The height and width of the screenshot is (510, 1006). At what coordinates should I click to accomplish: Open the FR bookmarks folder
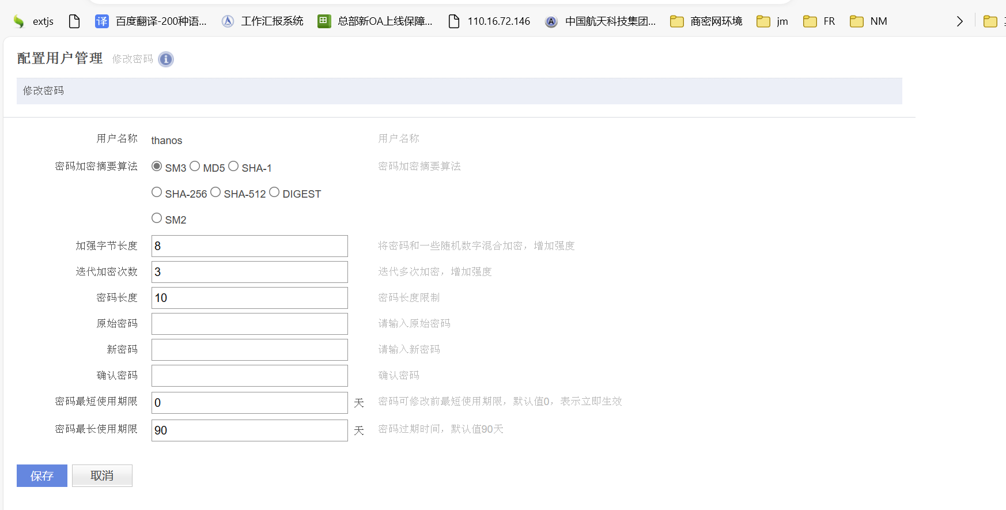pyautogui.click(x=819, y=21)
